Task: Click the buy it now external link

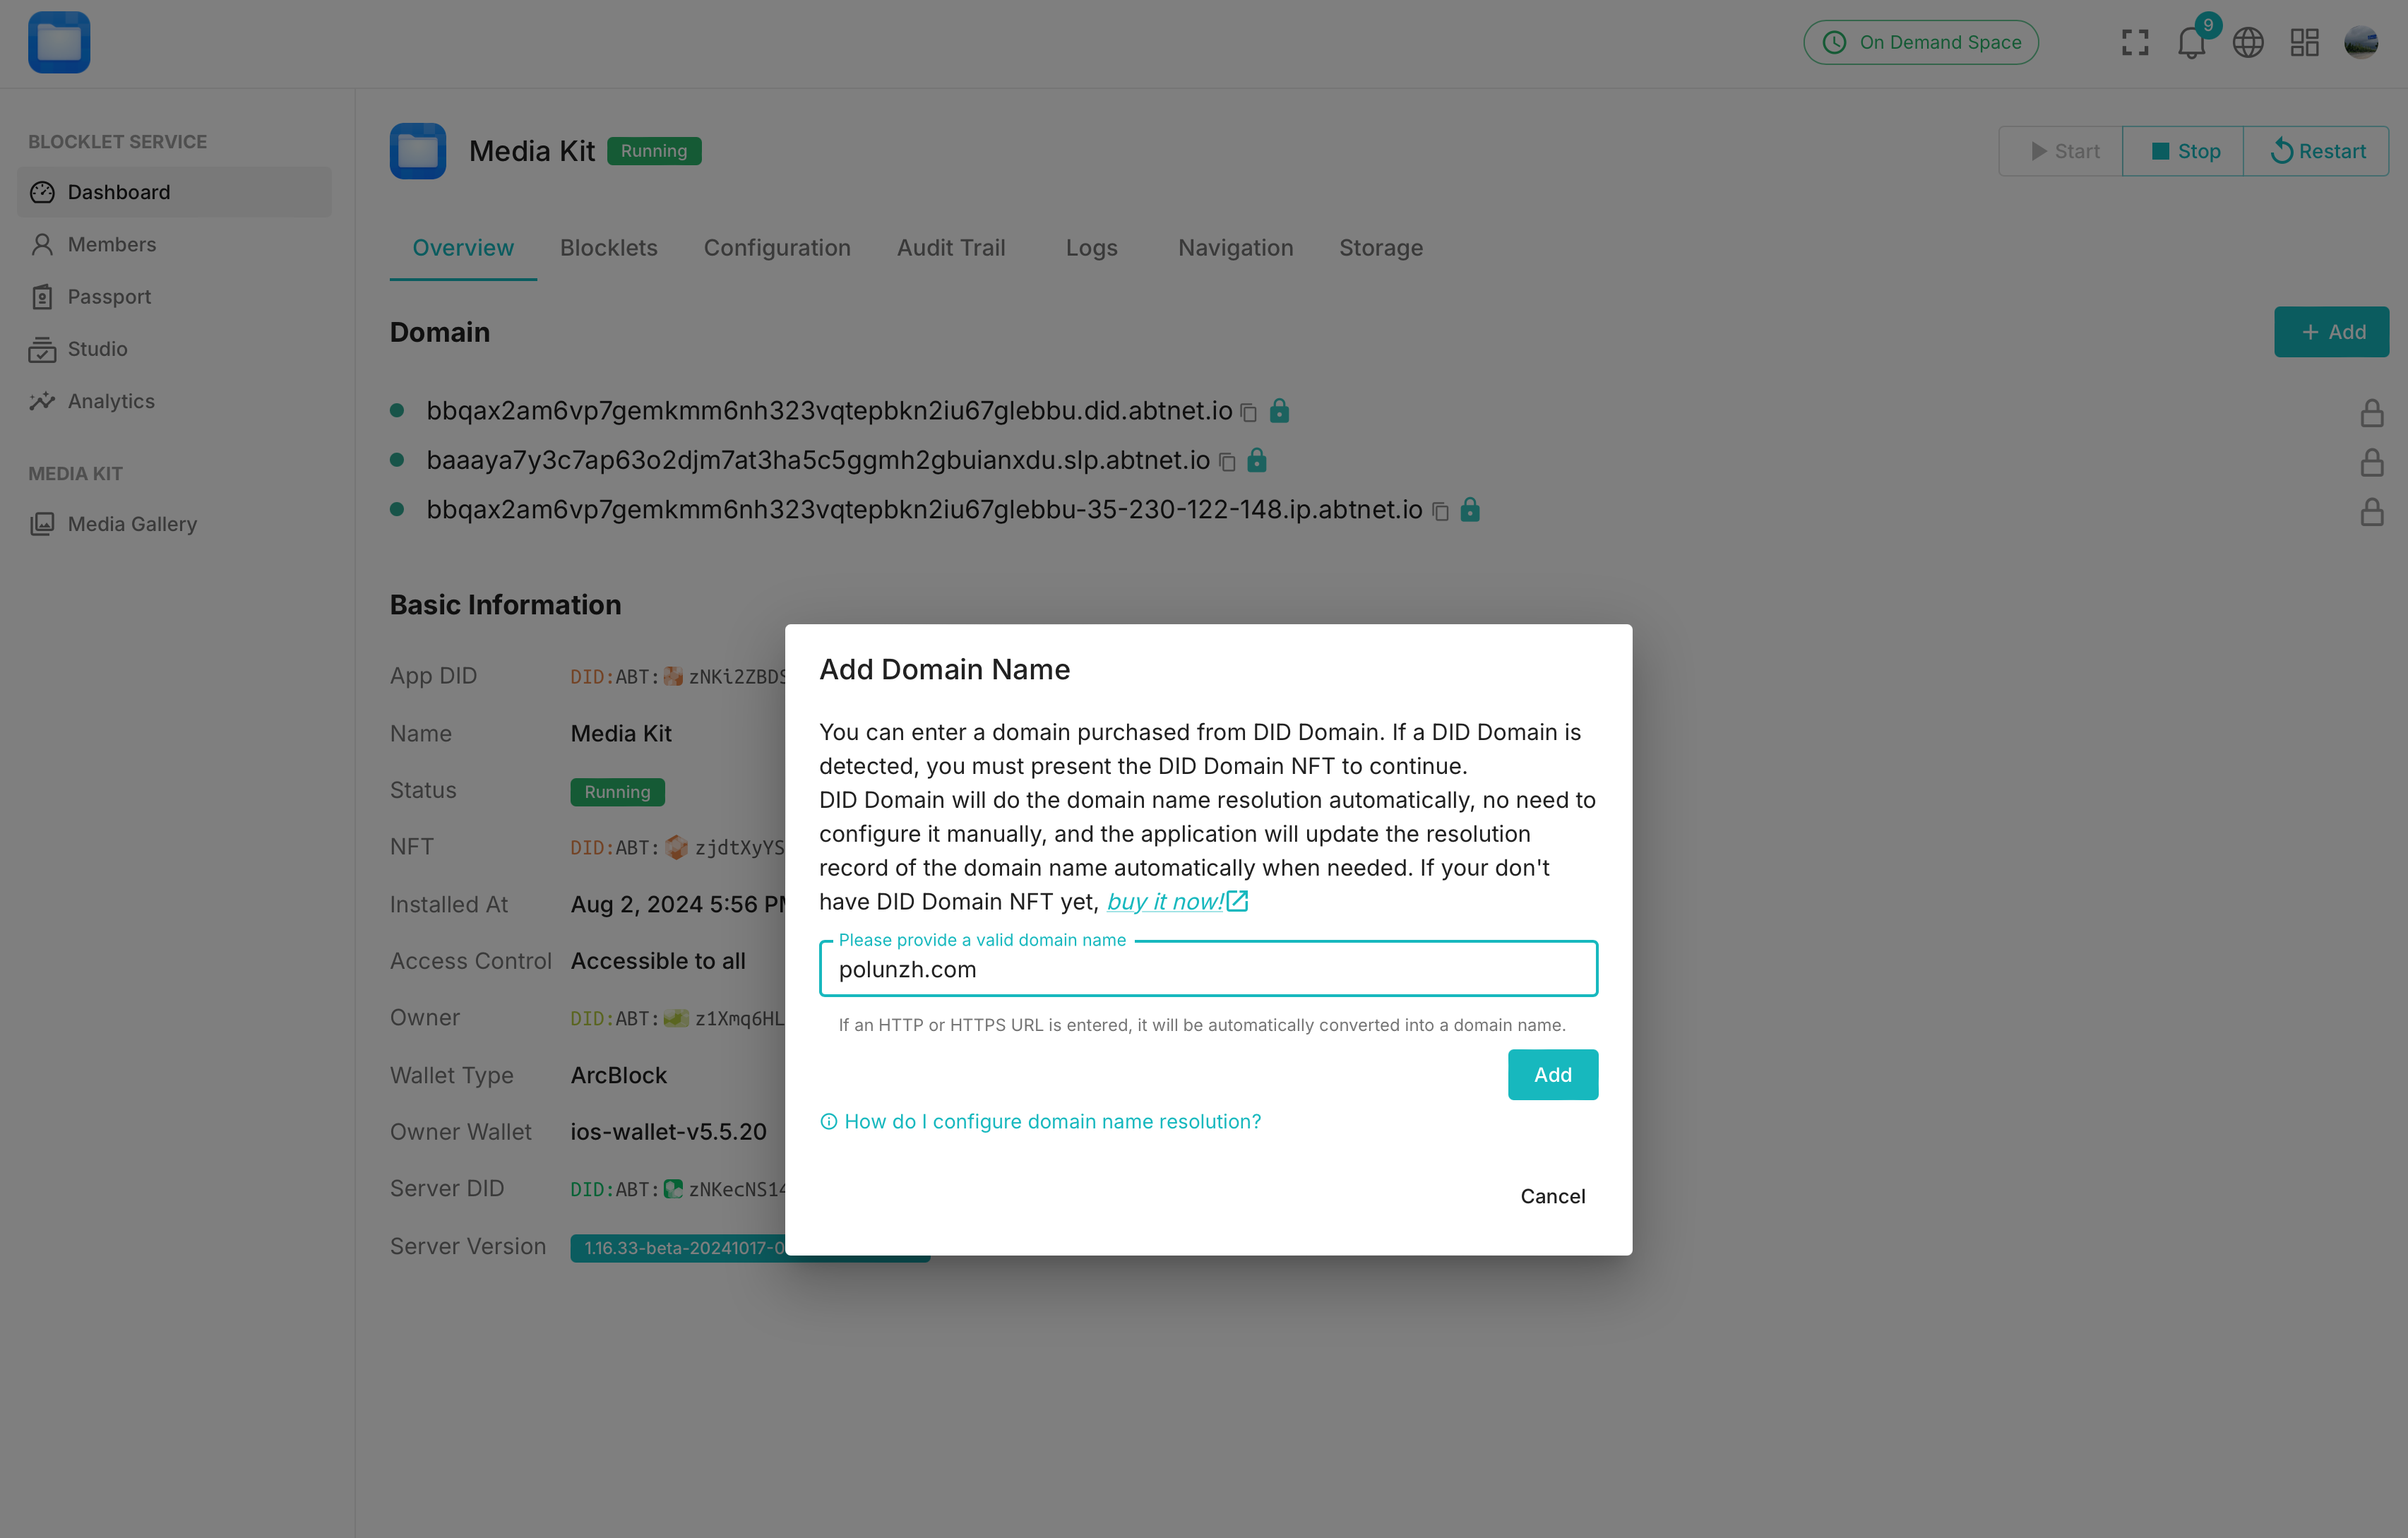Action: point(1177,902)
